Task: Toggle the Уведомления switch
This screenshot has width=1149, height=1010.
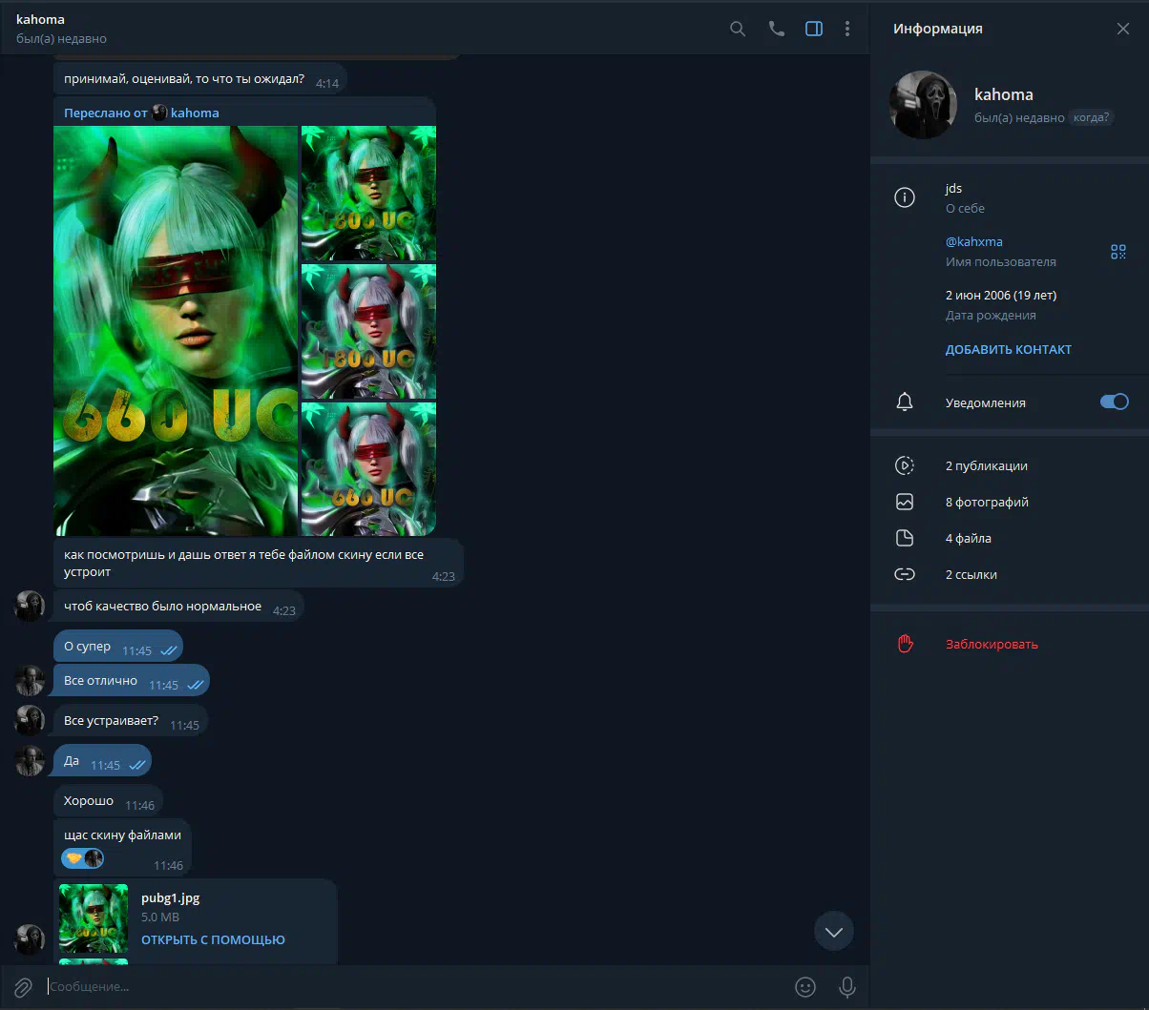Action: coord(1115,402)
